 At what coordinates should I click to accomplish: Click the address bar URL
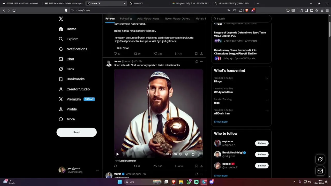(83, 10)
